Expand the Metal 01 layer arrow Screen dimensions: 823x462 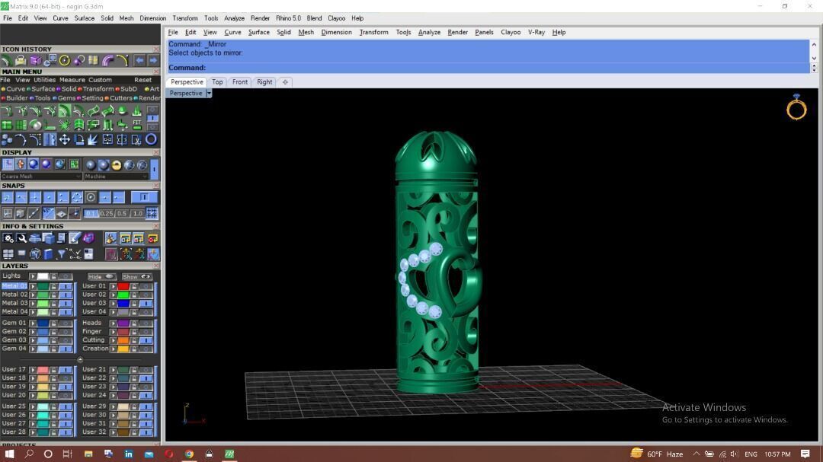33,286
